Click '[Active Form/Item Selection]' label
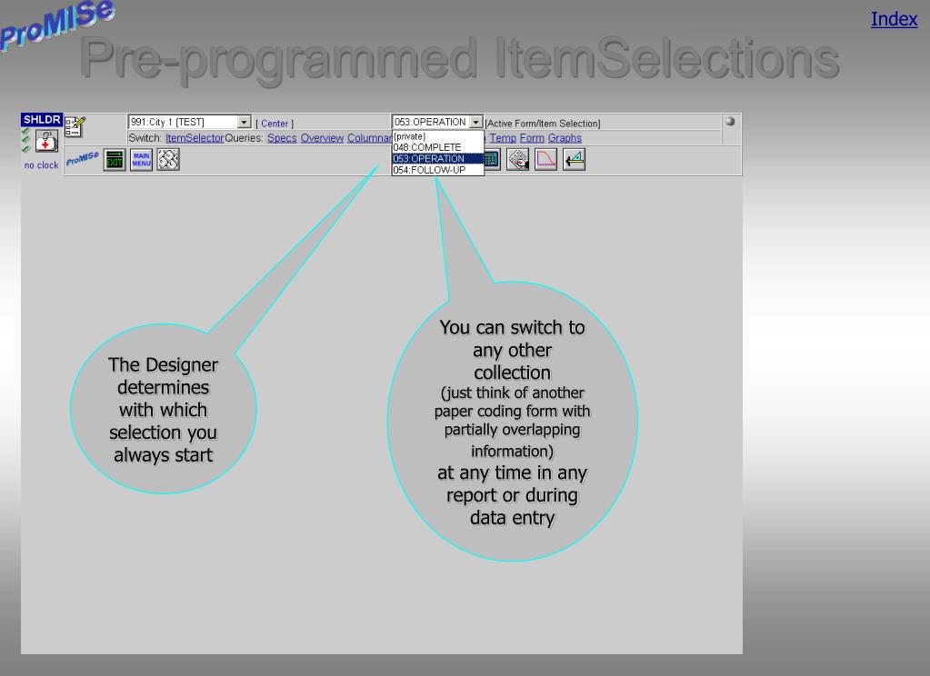Image resolution: width=930 pixels, height=676 pixels. pyautogui.click(x=543, y=124)
